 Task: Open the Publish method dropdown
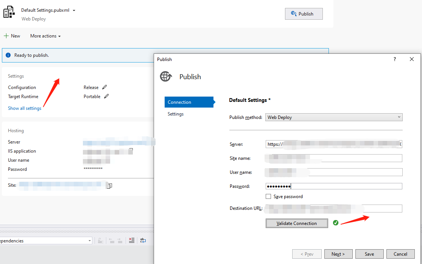(x=334, y=117)
